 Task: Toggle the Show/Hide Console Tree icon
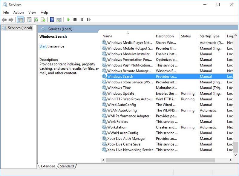coord(20,19)
